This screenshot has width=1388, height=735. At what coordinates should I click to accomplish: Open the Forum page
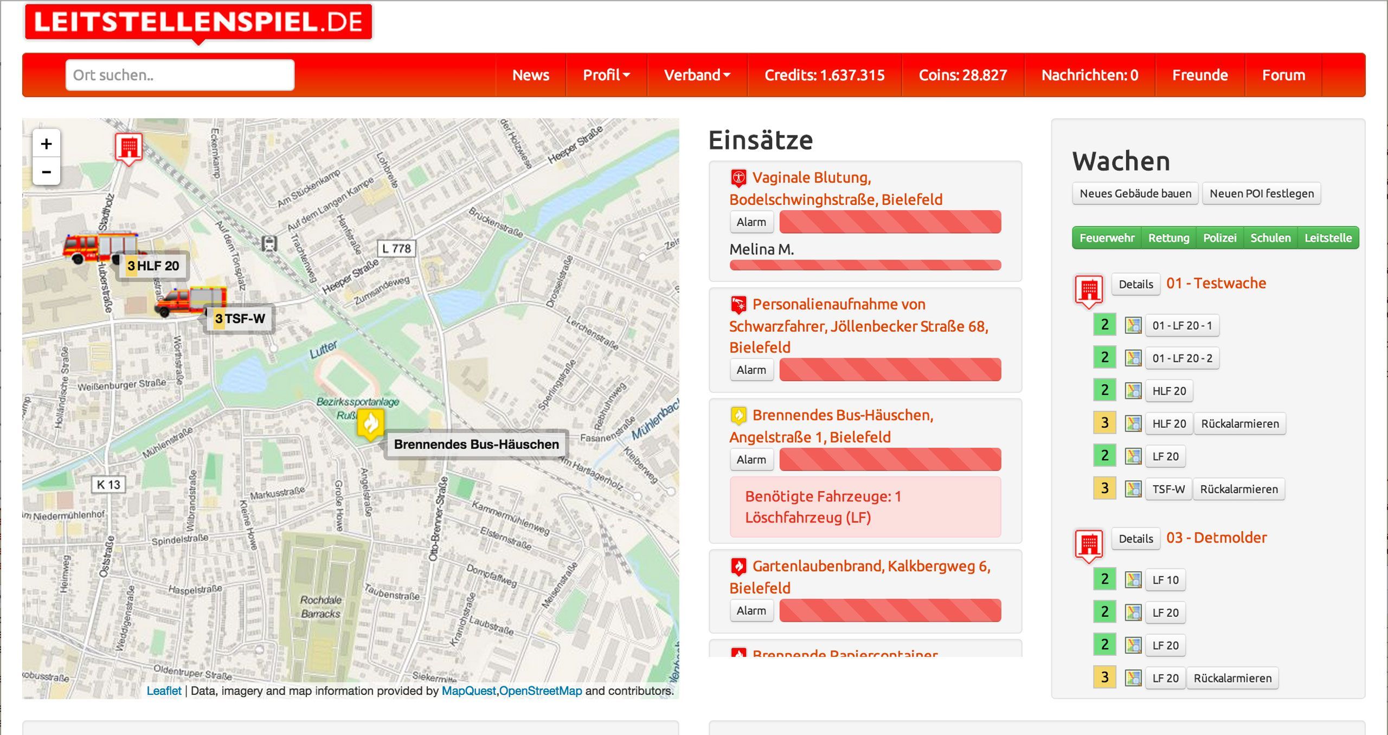tap(1283, 75)
